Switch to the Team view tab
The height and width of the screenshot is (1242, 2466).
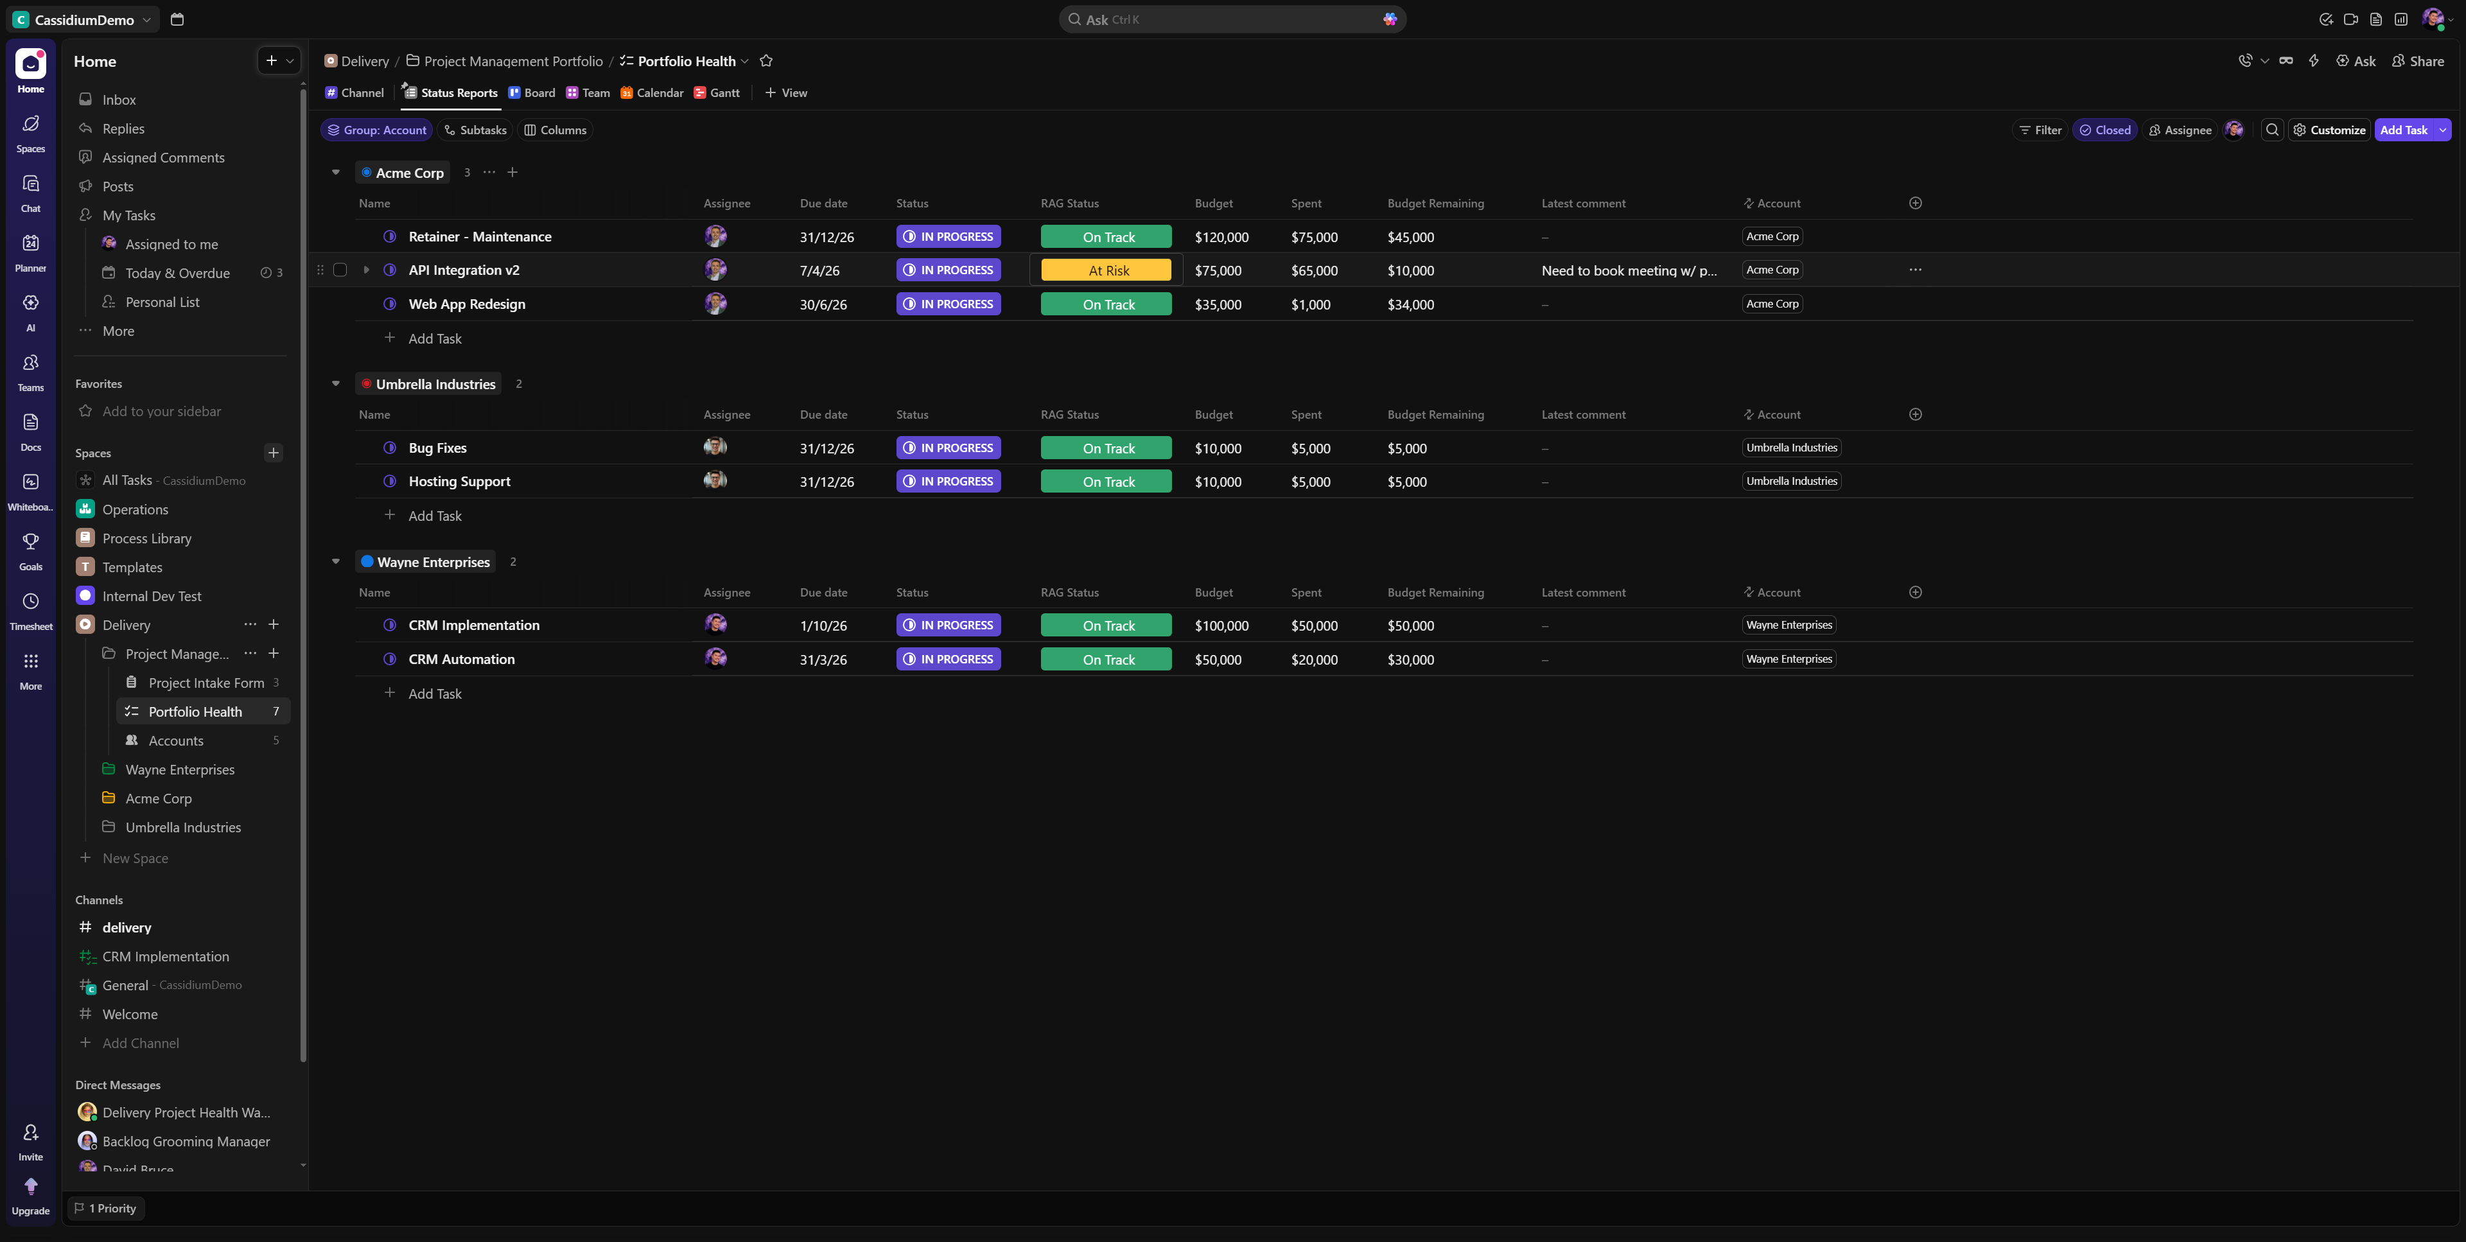588,93
